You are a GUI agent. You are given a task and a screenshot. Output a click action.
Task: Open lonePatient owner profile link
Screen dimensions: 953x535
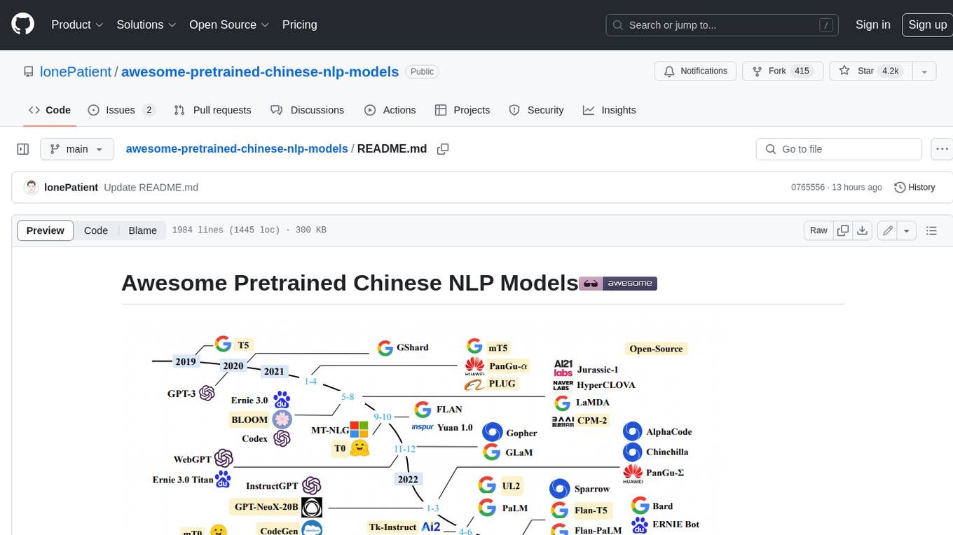coord(77,71)
